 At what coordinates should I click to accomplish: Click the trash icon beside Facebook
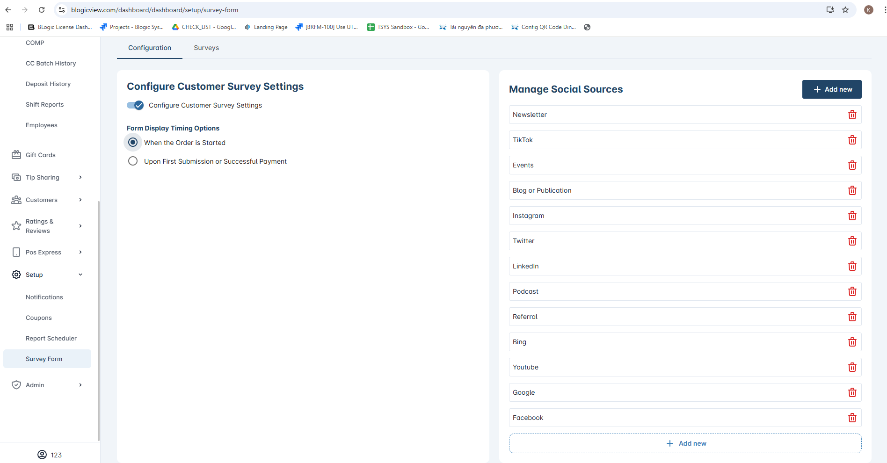pos(852,418)
